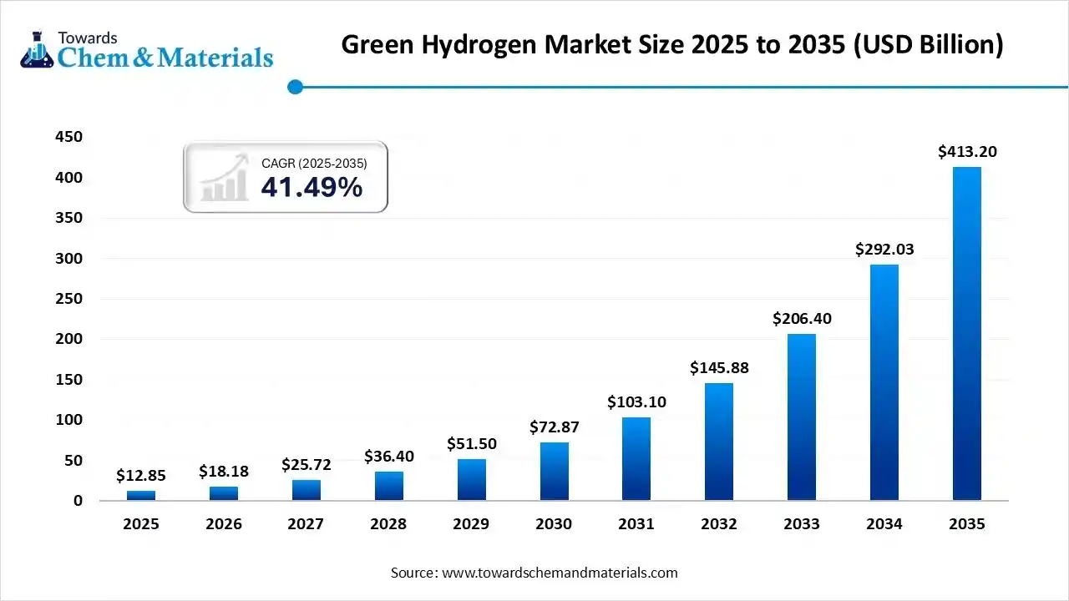Click the Towards Chem & Materials brand name
1069x601 pixels.
(166, 58)
